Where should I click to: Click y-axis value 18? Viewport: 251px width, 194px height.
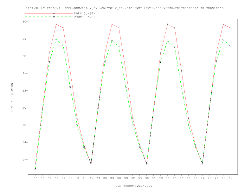[x=24, y=125]
